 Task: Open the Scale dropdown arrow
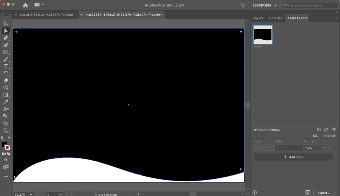[x=271, y=148]
